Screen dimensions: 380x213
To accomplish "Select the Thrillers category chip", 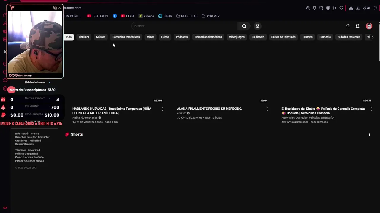I will 84,37.
